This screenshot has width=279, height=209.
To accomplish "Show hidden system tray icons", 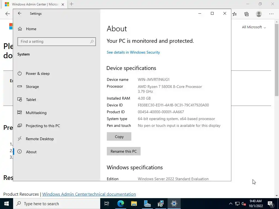I will pos(231,204).
